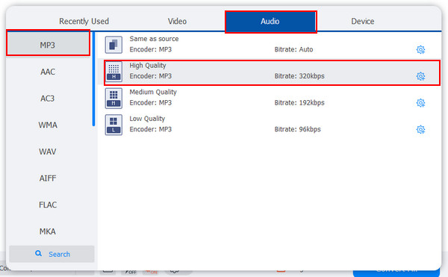Viewport: 448px width, 277px height.
Task: Click the Low Quality L preset icon
Action: pos(113,125)
